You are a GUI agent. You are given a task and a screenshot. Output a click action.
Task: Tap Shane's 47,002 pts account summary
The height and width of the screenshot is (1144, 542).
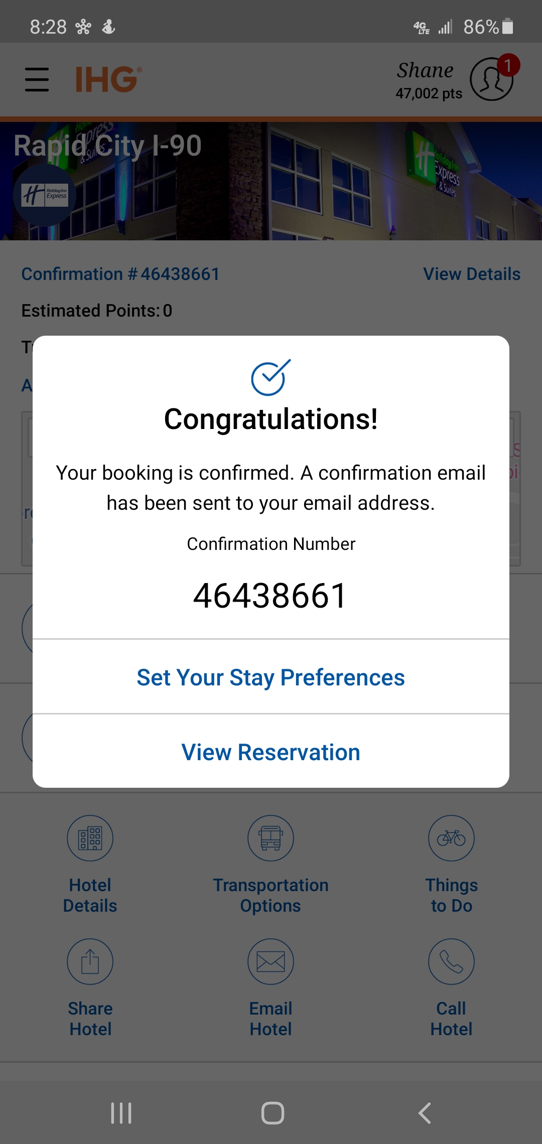click(x=429, y=80)
